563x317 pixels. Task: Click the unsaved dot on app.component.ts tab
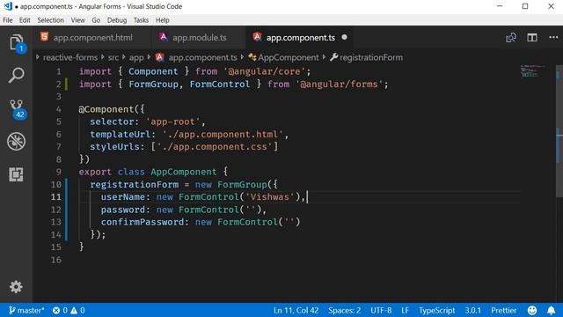point(344,37)
